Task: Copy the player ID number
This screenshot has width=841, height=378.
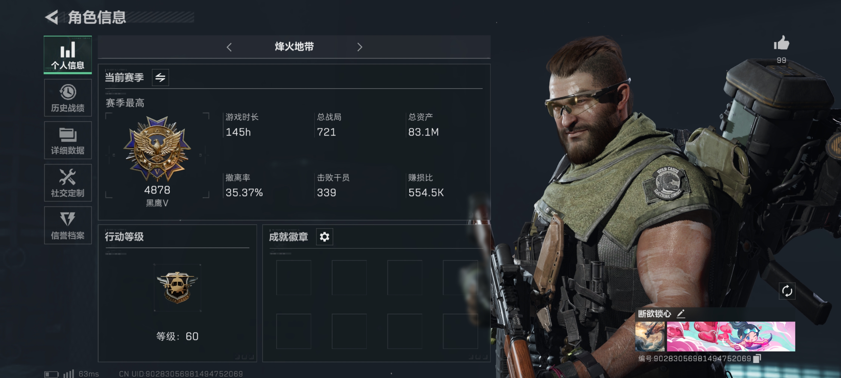Action: [757, 358]
